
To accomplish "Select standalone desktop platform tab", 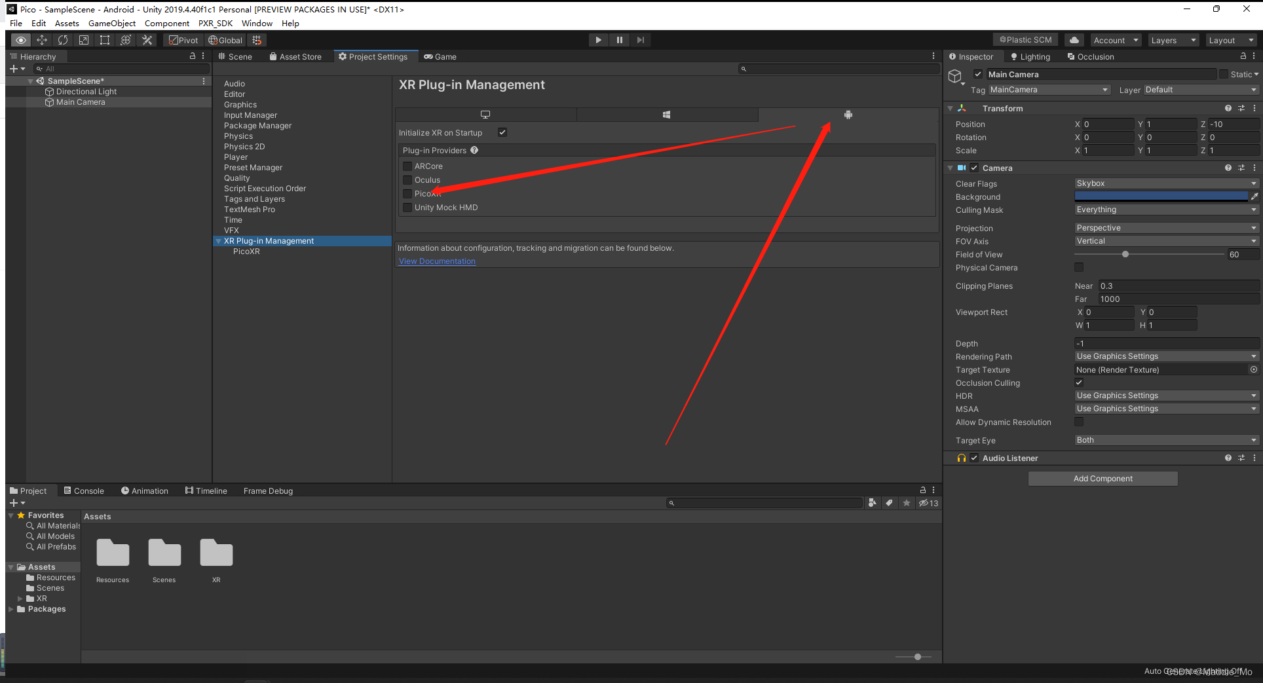I will tap(485, 115).
